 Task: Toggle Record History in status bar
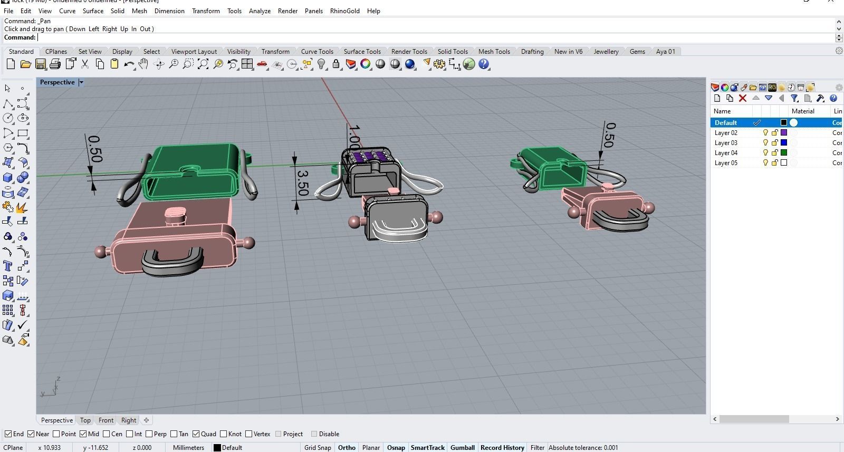coord(502,447)
